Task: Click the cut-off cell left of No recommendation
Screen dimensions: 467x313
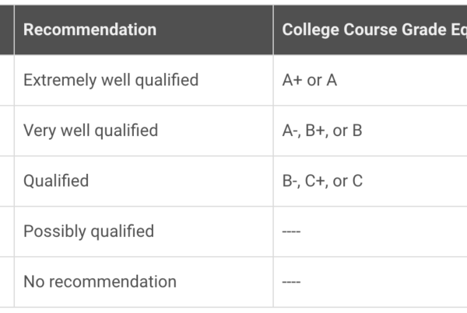Action: pos(6,282)
